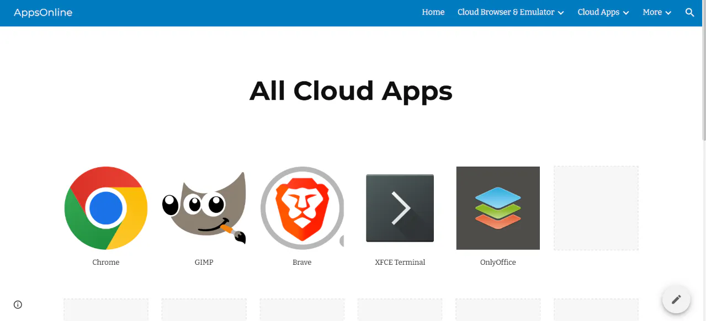
Task: Click the GIMP text label
Action: tap(204, 263)
